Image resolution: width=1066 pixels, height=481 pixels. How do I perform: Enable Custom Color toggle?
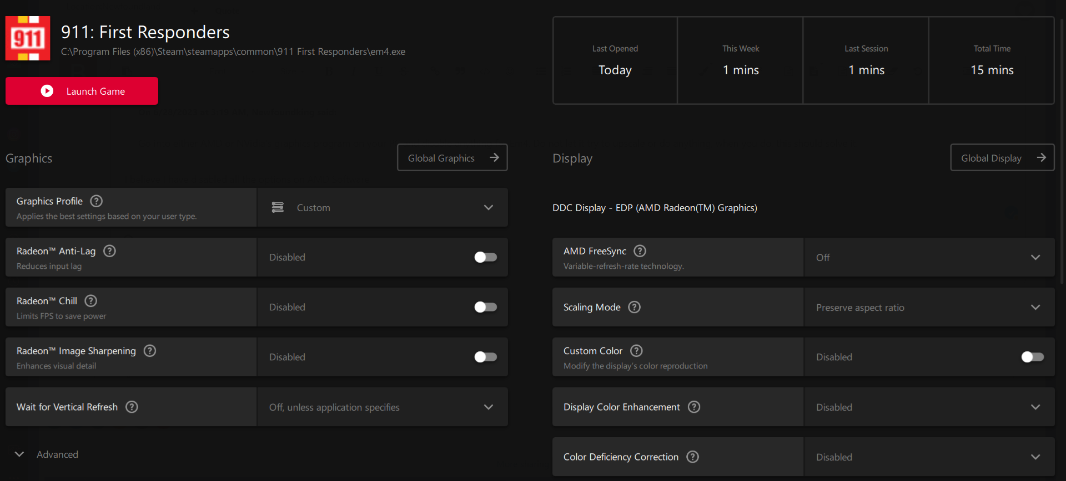tap(1033, 357)
